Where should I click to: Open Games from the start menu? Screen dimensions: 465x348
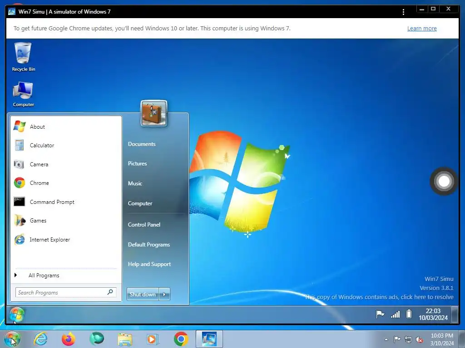click(66, 221)
